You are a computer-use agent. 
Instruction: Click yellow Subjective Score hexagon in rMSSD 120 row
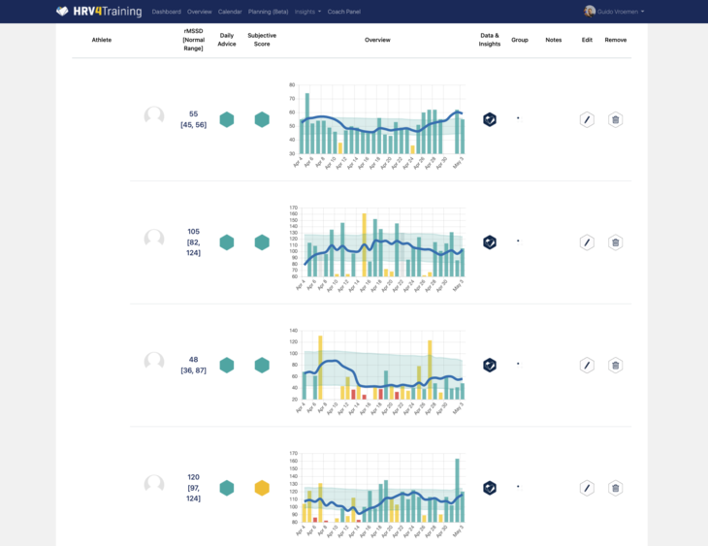262,488
